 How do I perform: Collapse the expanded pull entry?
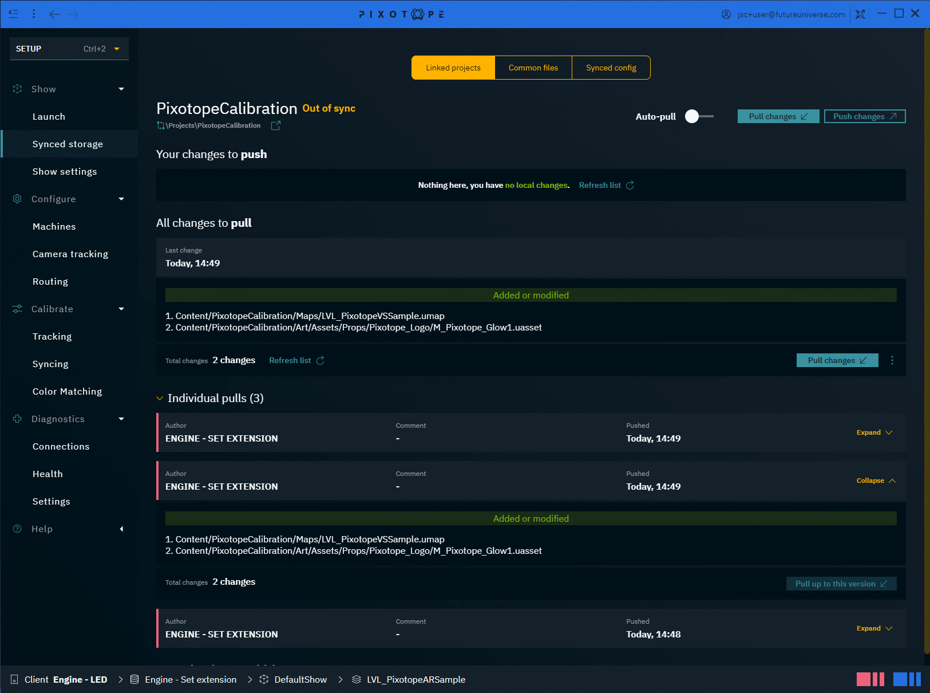tap(876, 481)
